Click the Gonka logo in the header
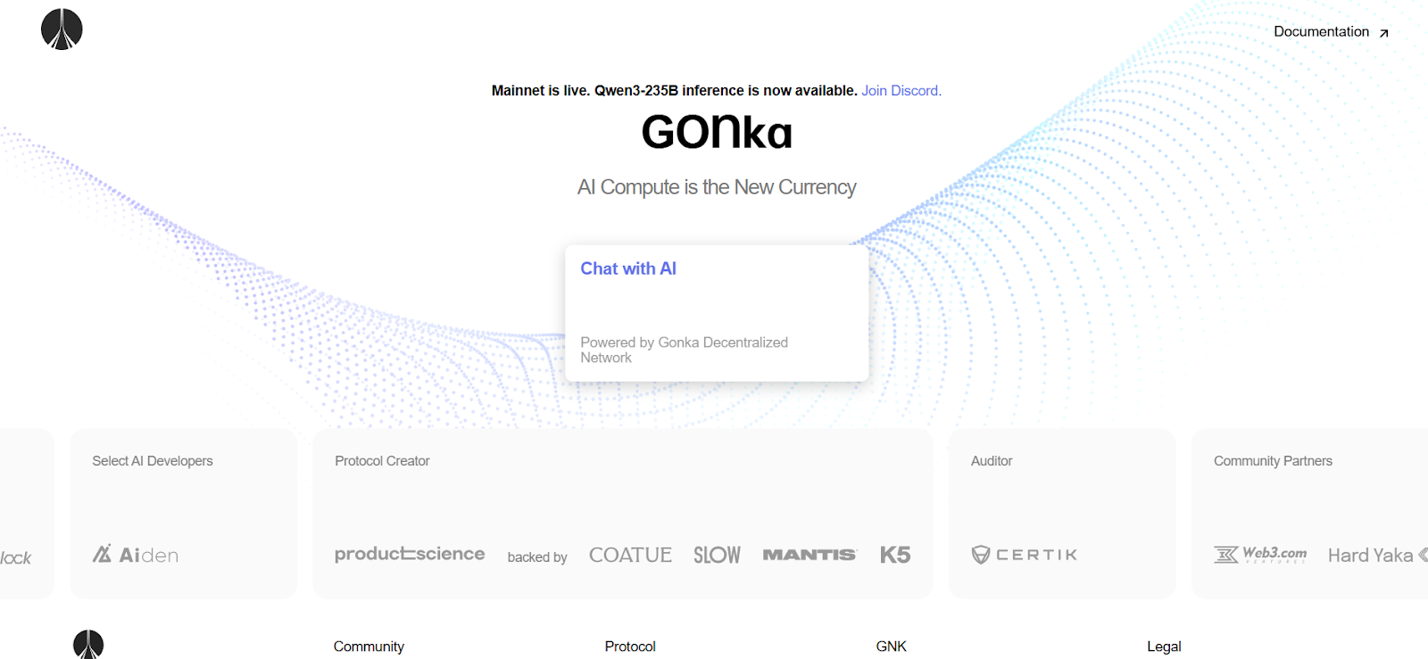 (62, 29)
